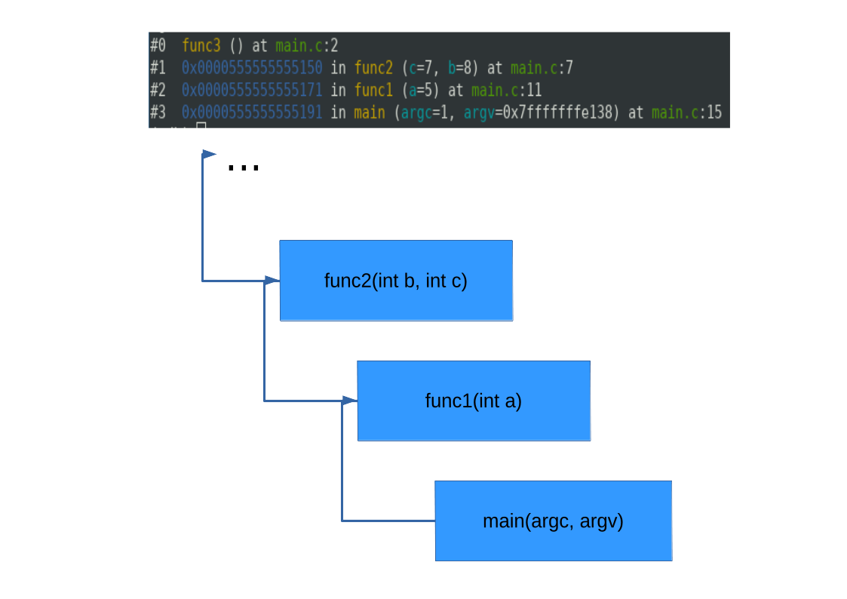Click the func1(int a) box
This screenshot has height=599, width=847.
click(474, 401)
